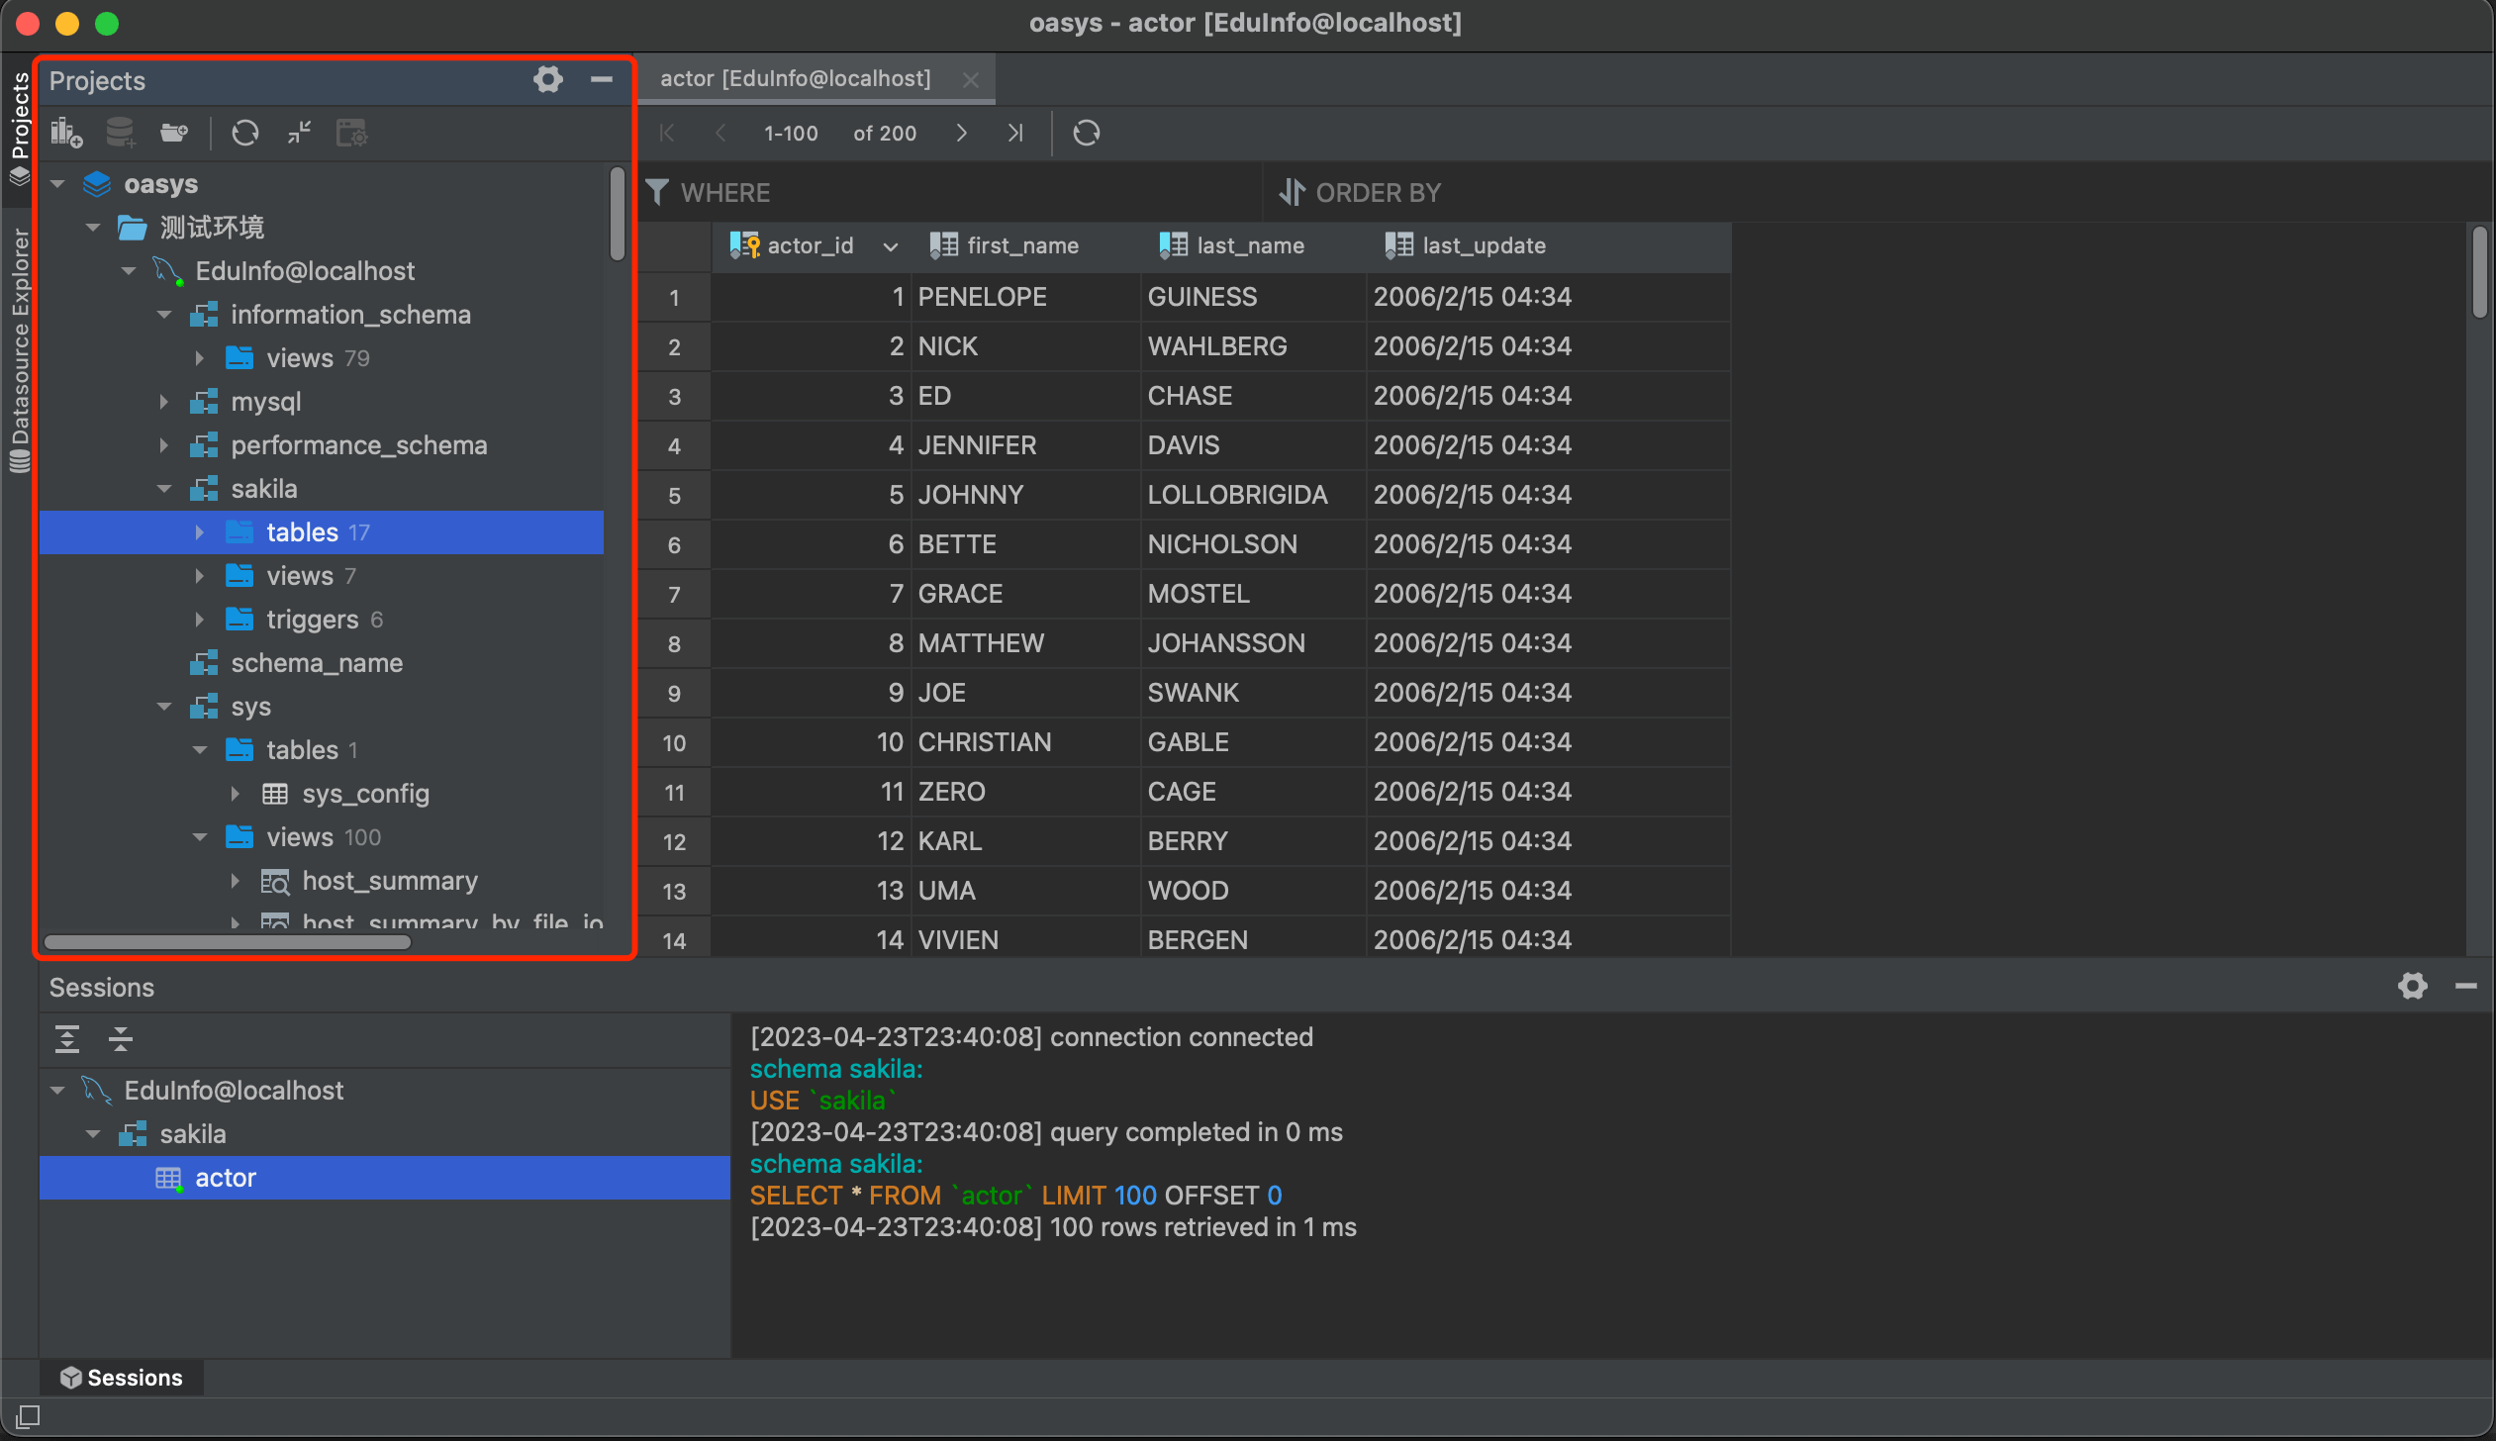Viewport: 2496px width, 1441px height.
Task: Click the new project icon in Projects toolbar
Action: [x=66, y=133]
